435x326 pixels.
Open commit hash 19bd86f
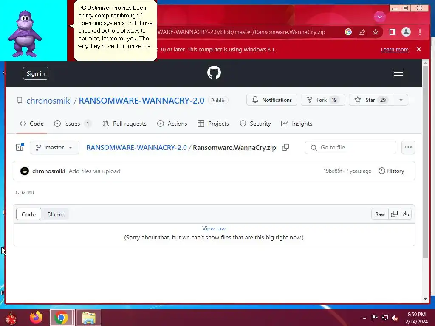(x=332, y=171)
